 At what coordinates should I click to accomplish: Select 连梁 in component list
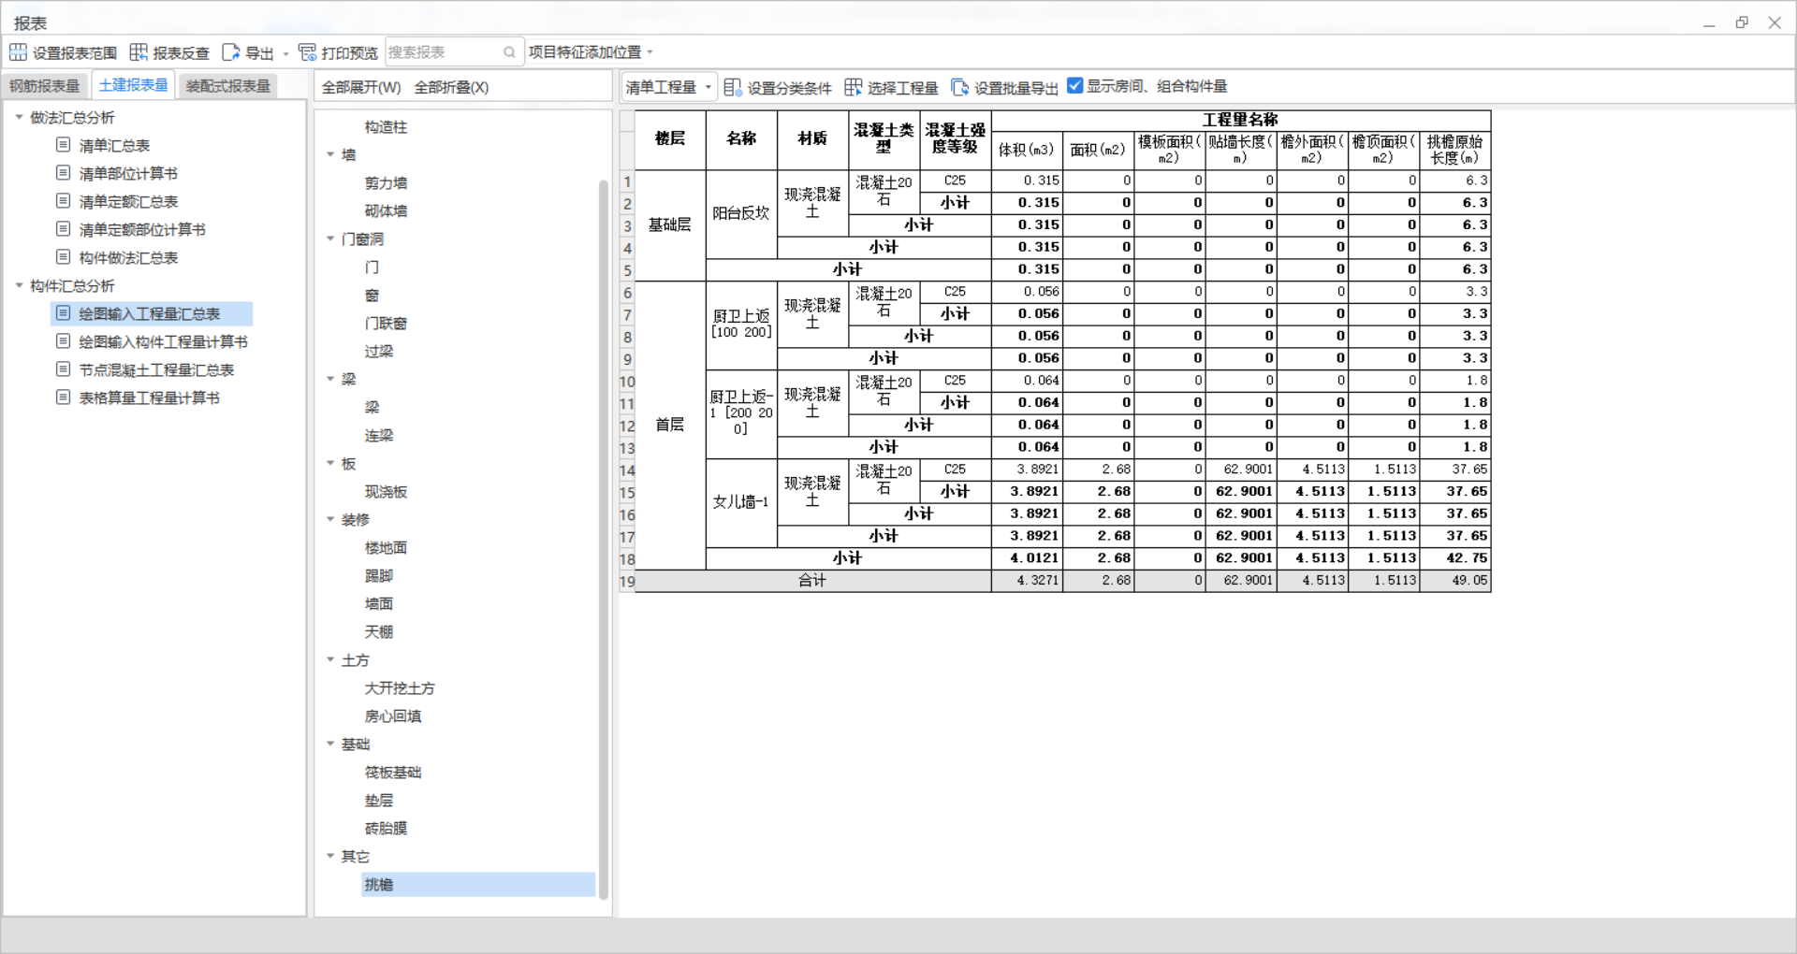click(x=379, y=435)
